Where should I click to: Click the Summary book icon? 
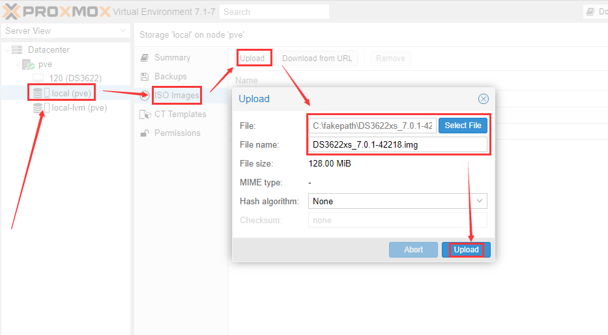click(145, 58)
